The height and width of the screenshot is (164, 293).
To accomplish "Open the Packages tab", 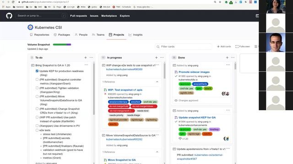I will [x=62, y=35].
